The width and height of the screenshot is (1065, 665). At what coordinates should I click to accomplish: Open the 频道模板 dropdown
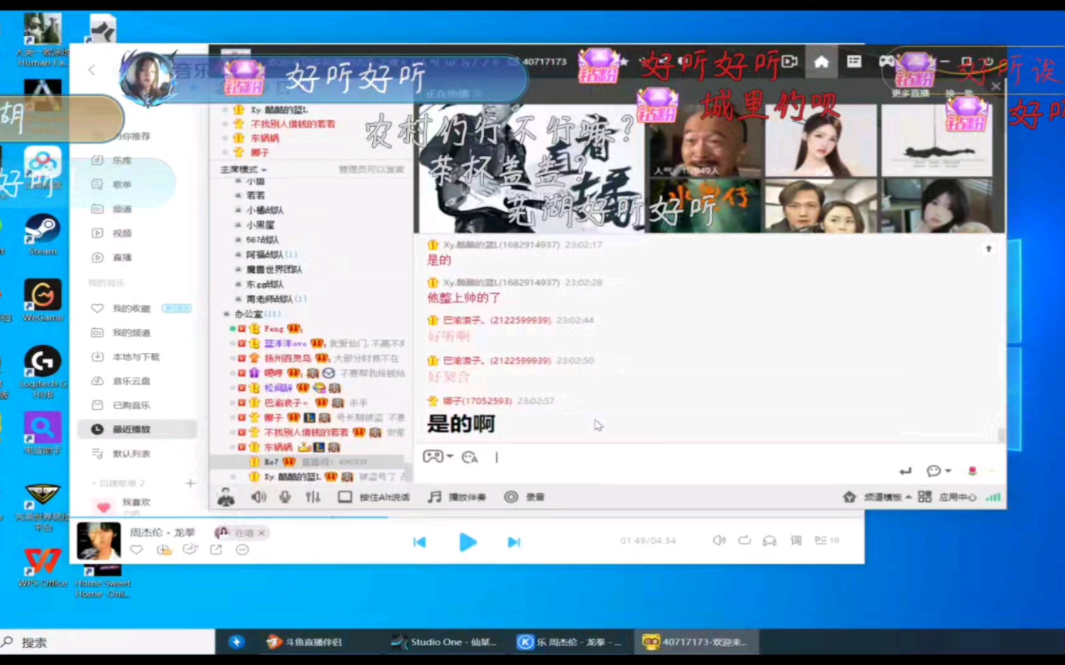point(877,497)
